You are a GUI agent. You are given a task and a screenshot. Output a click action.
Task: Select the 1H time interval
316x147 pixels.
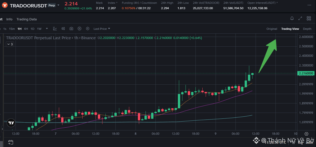point(19,29)
